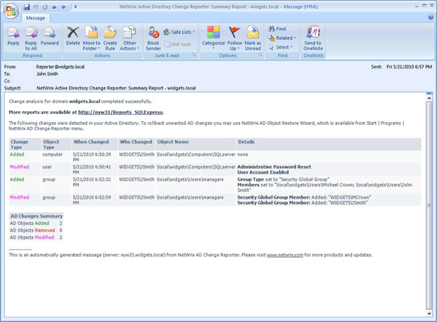This screenshot has height=322, width=437.
Task: Click the message body scrollbar down arrow
Action: [429, 314]
